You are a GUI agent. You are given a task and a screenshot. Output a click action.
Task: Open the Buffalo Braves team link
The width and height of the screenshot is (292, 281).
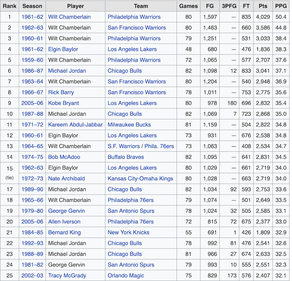pyautogui.click(x=126, y=157)
